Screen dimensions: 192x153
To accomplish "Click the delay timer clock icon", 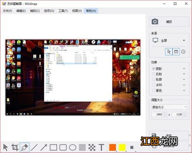I will point(183,52).
